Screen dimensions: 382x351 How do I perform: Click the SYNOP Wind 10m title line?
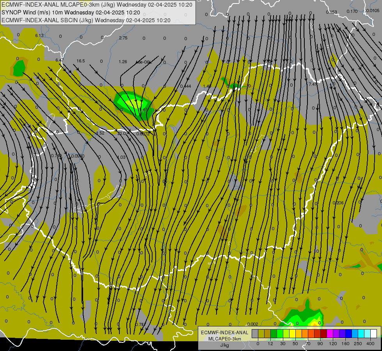coord(71,12)
